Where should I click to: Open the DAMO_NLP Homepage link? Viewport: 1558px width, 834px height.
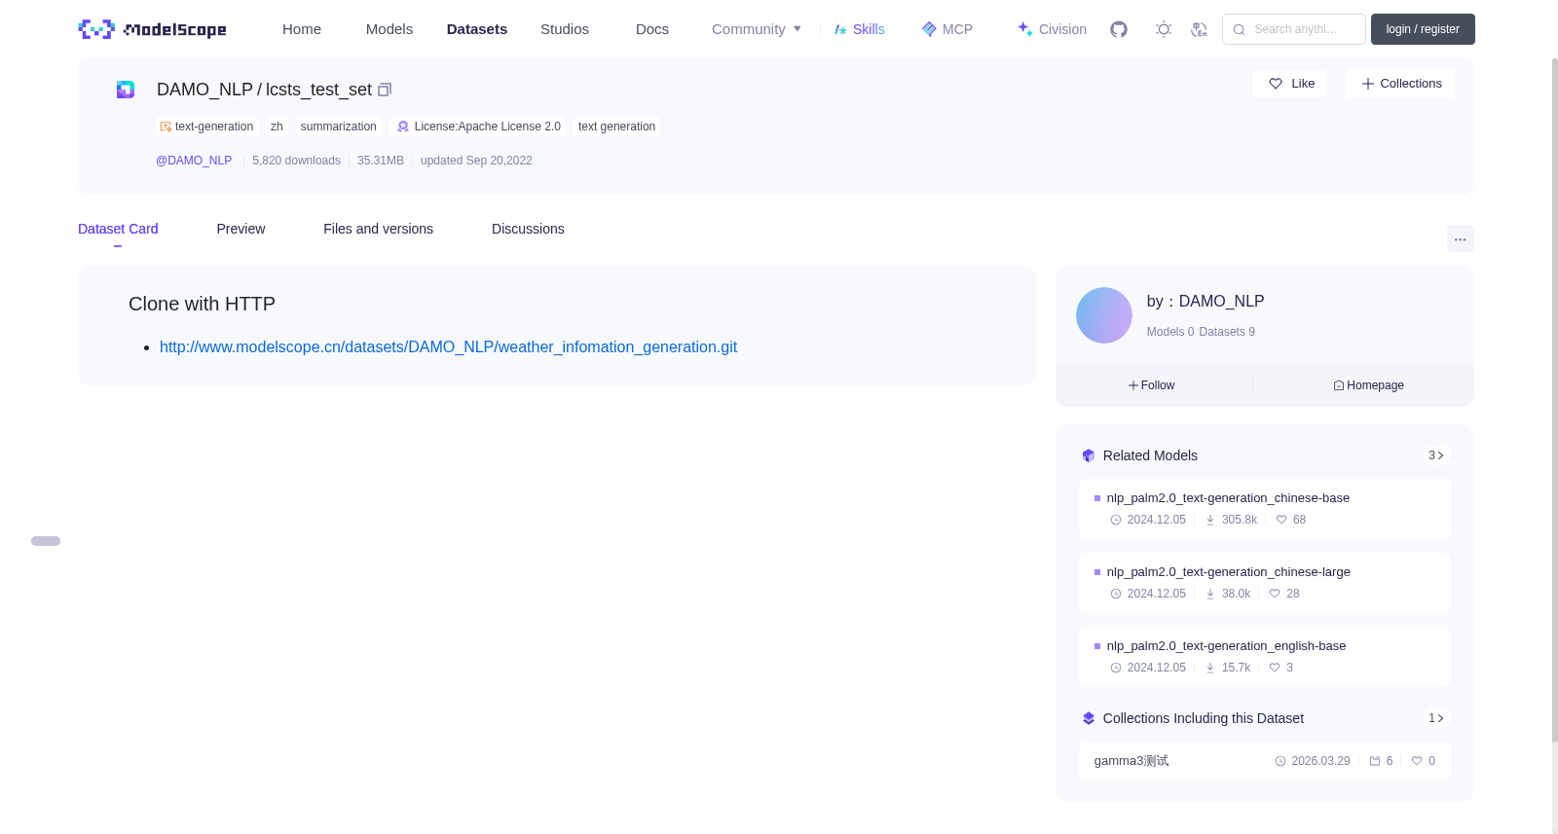point(1368,385)
